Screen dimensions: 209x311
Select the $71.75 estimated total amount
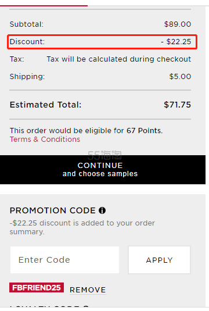177,105
